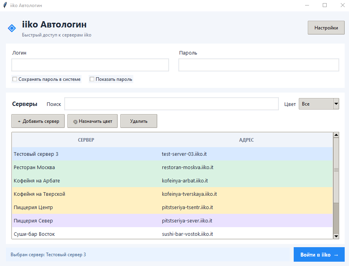Click the scrollbar down arrow

pos(336,236)
